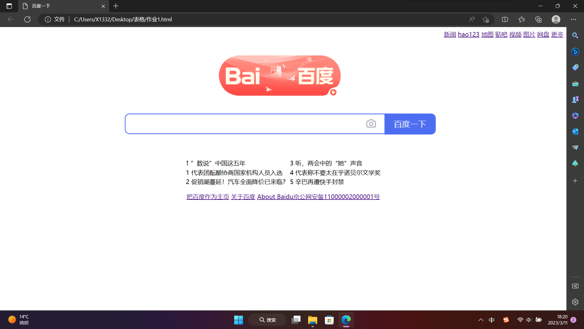584x329 pixels.
Task: Open Outlook icon in sidebar
Action: coord(575,132)
